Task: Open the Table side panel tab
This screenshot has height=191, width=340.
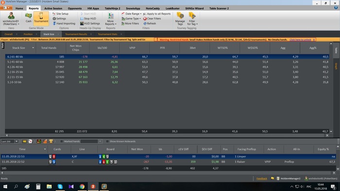Action: pos(336,50)
